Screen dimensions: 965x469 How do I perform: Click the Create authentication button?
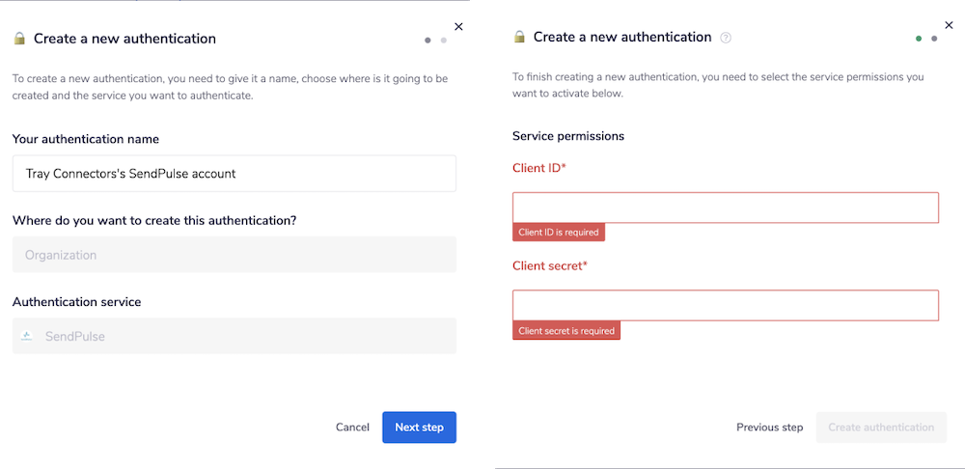[881, 428]
